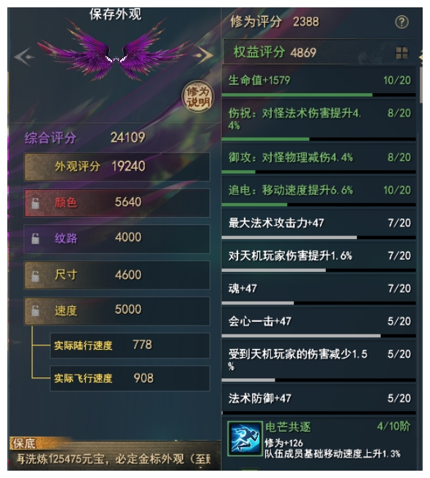This screenshot has width=430, height=478.
Task: Toggle the lock on 纹路 row
Action: coord(35,238)
